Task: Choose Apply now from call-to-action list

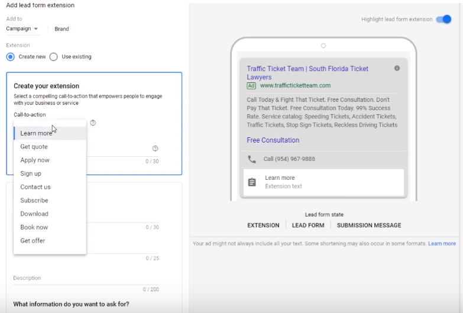Action: [50, 160]
